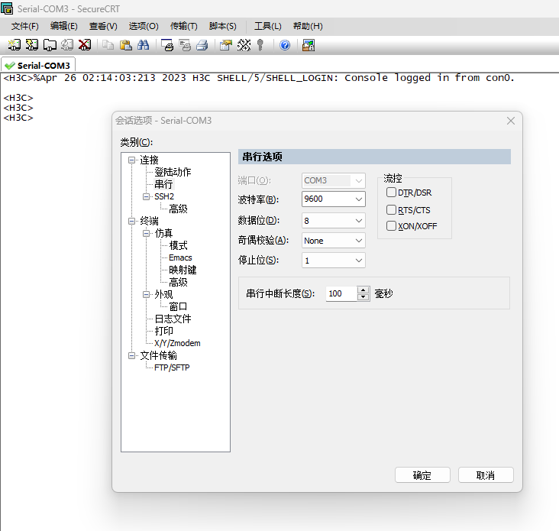Open the parity dropdown showing None
Image resolution: width=559 pixels, height=531 pixels.
[359, 241]
